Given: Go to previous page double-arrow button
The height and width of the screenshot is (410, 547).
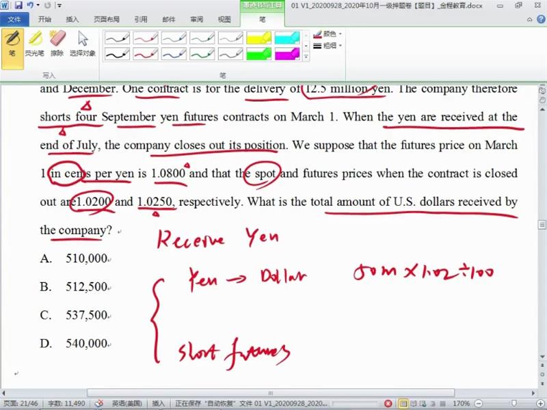Looking at the screenshot, I should tap(542, 366).
